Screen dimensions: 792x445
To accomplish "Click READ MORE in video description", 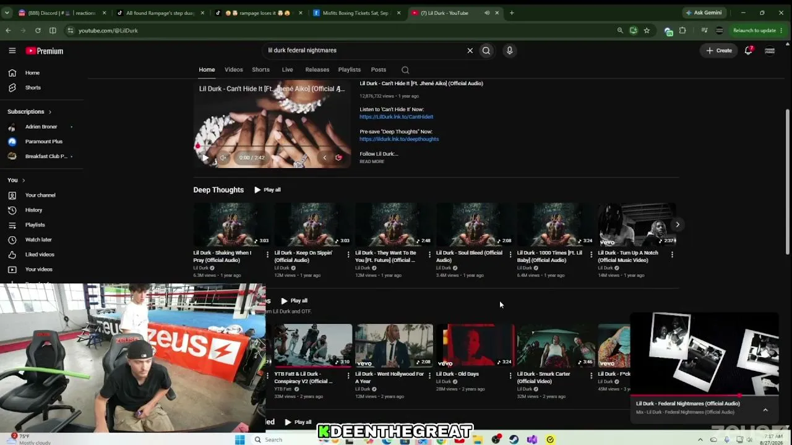I will tap(372, 162).
